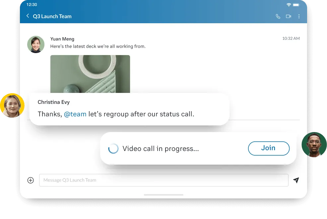Go back using the header arrow
This screenshot has width=327, height=219.
click(28, 16)
